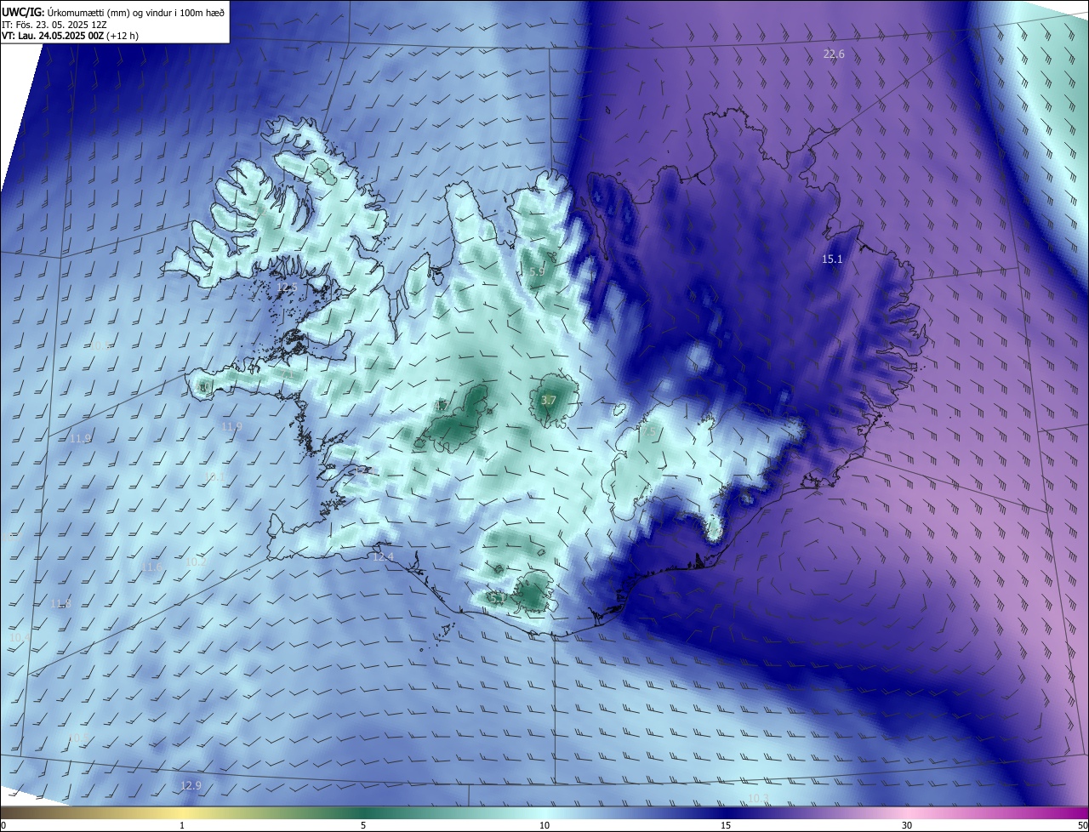
Task: Click the 10.2 value label over the southwest sea
Action: click(x=197, y=561)
